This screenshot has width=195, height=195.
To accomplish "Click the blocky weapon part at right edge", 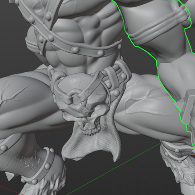I will click(187, 106).
